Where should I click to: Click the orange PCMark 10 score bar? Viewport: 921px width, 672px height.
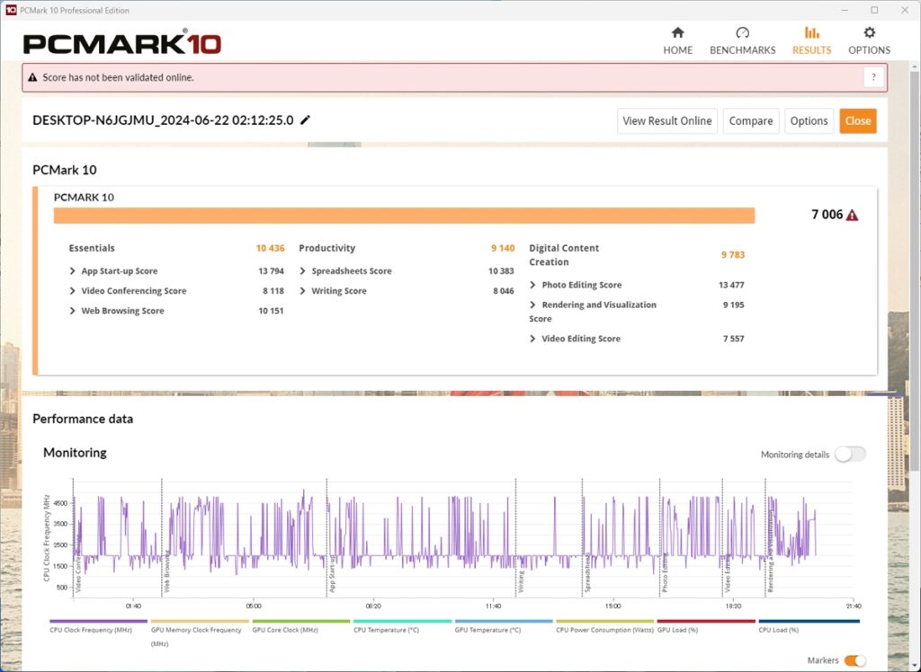coord(404,216)
